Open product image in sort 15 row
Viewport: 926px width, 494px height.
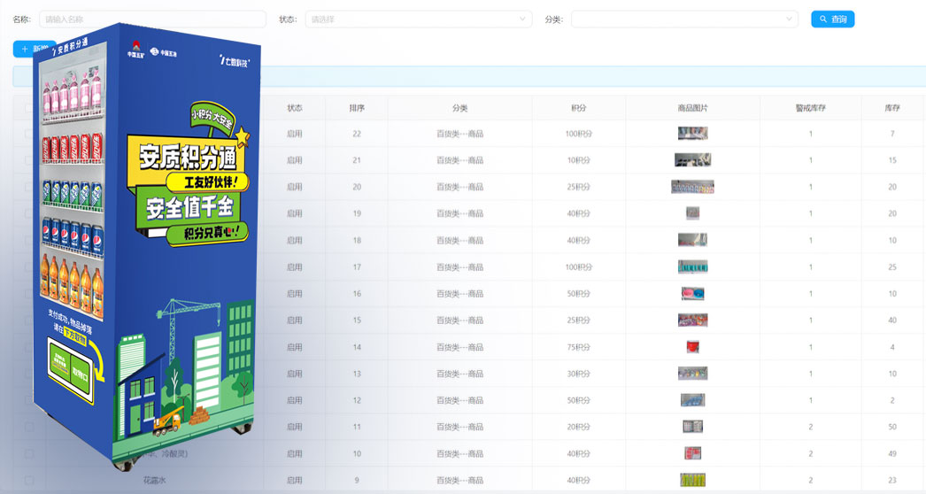(692, 320)
